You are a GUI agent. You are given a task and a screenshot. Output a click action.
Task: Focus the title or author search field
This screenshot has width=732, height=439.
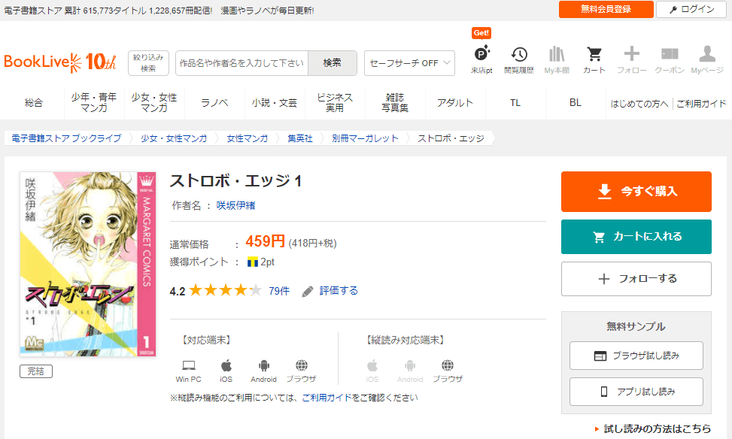point(241,63)
